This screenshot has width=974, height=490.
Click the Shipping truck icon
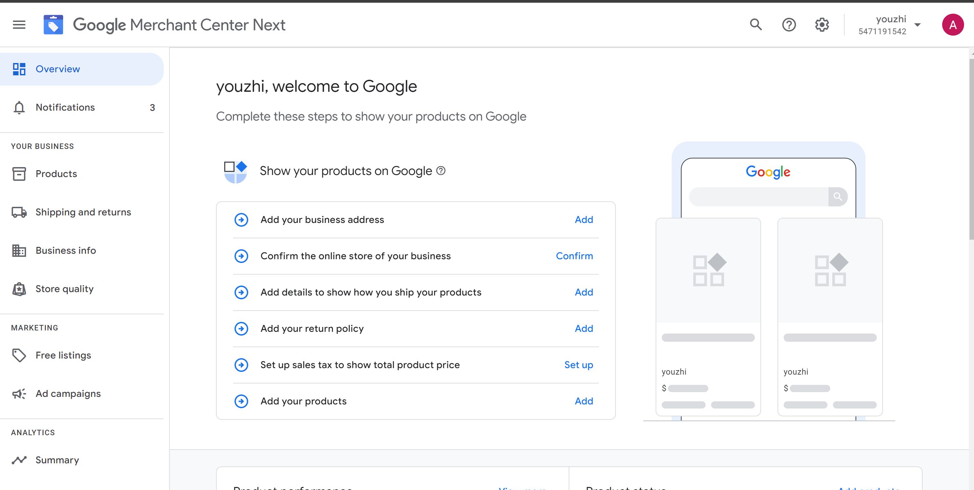19,212
